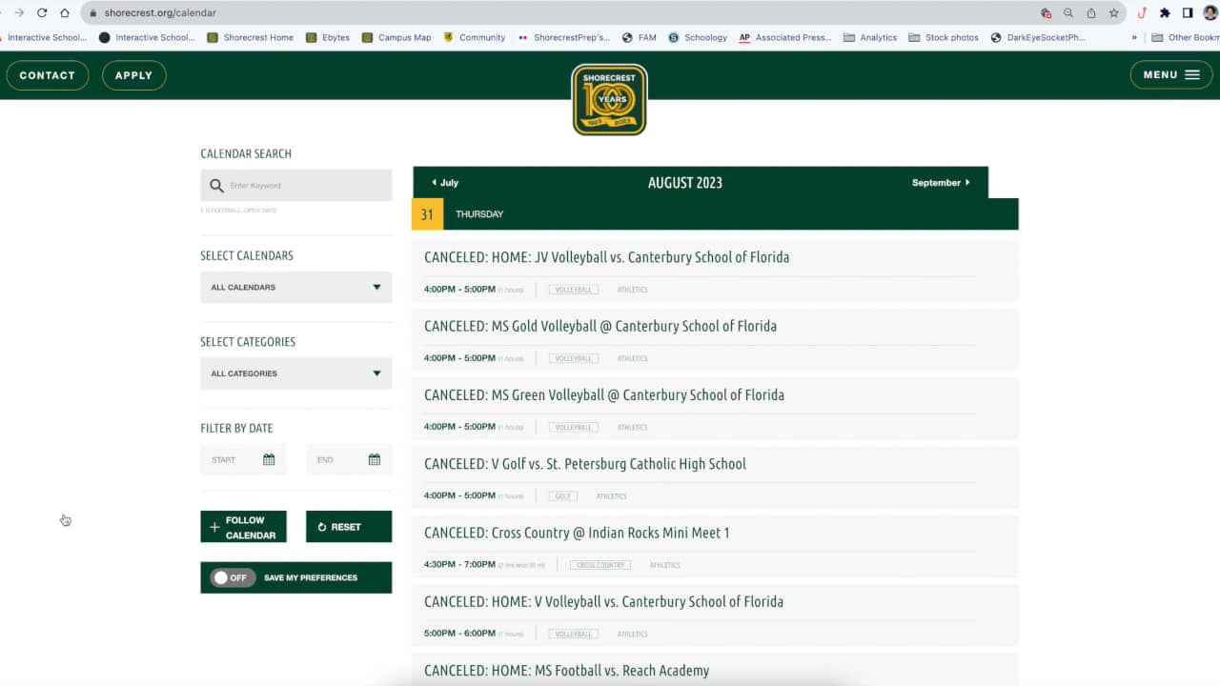Click the Shorecrest 100 Years logo
1220x686 pixels.
[609, 99]
